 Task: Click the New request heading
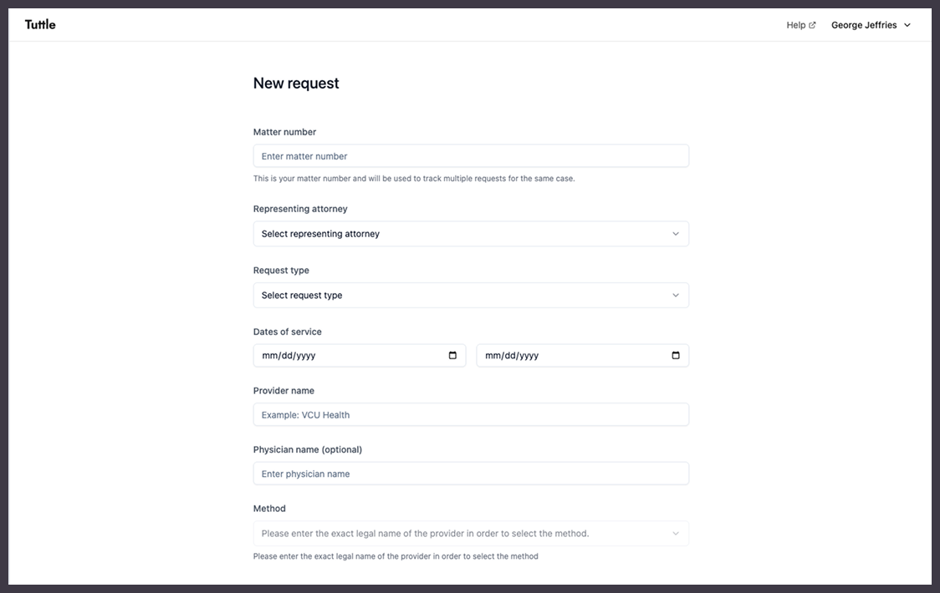pyautogui.click(x=296, y=84)
